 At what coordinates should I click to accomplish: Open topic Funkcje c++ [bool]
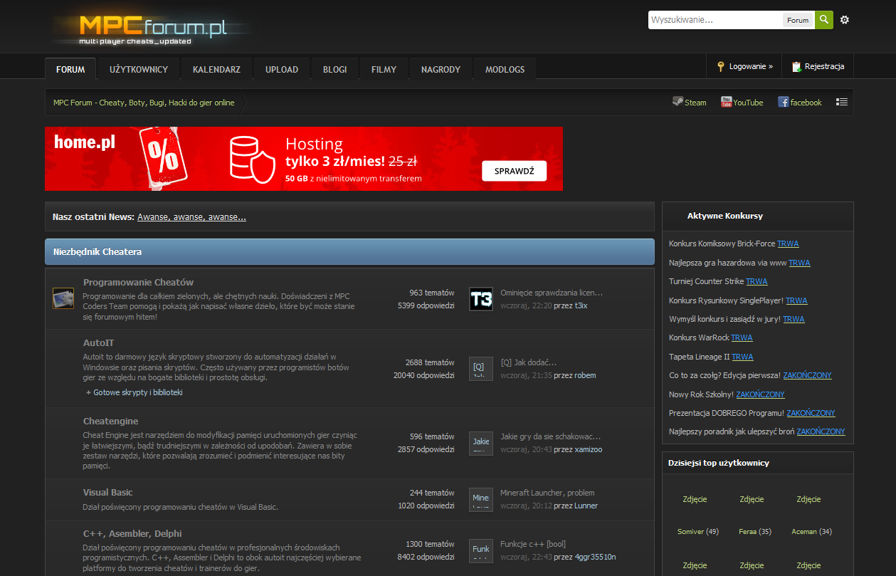pyautogui.click(x=533, y=544)
